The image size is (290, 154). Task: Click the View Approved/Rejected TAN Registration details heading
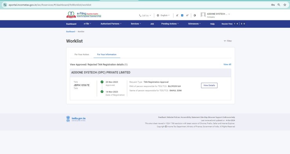click(x=99, y=65)
